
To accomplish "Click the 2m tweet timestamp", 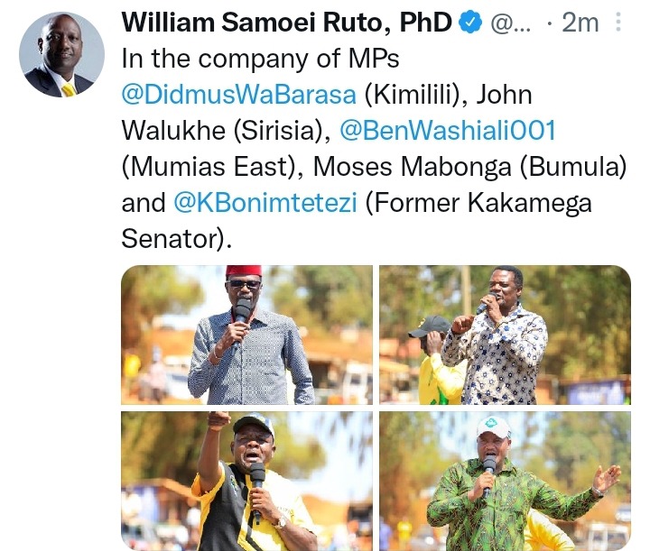I will [x=580, y=23].
